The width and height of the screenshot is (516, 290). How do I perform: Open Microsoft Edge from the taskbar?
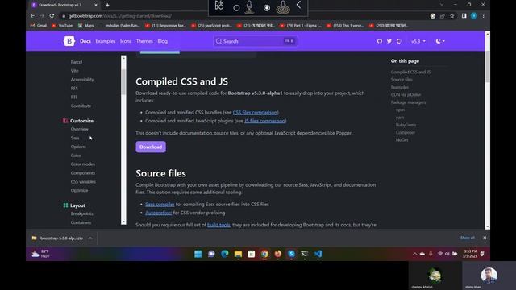[225, 254]
